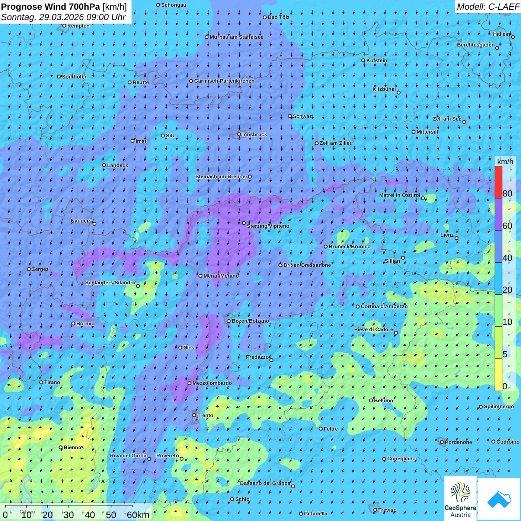Click the Garmisch-Partenkirchen label
This screenshot has width=521, height=521.
click(224, 81)
